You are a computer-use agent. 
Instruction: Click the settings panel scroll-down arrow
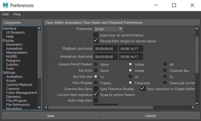[197, 103]
